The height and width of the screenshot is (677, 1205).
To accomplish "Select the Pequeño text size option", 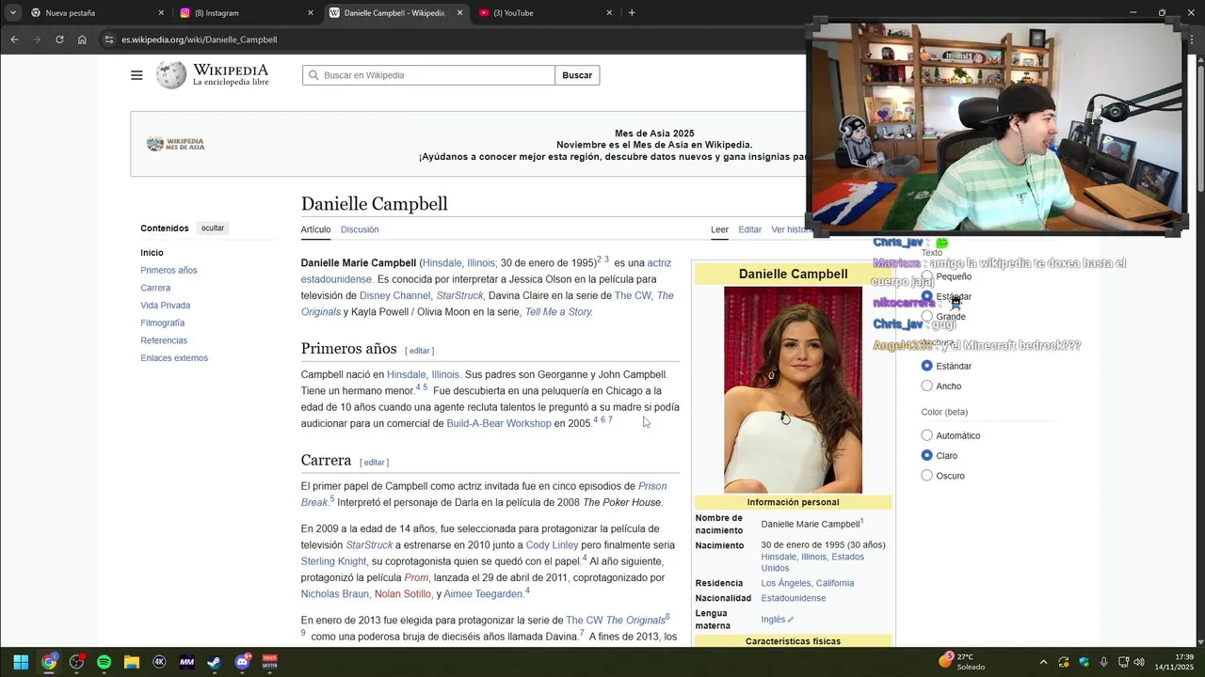I will click(927, 276).
